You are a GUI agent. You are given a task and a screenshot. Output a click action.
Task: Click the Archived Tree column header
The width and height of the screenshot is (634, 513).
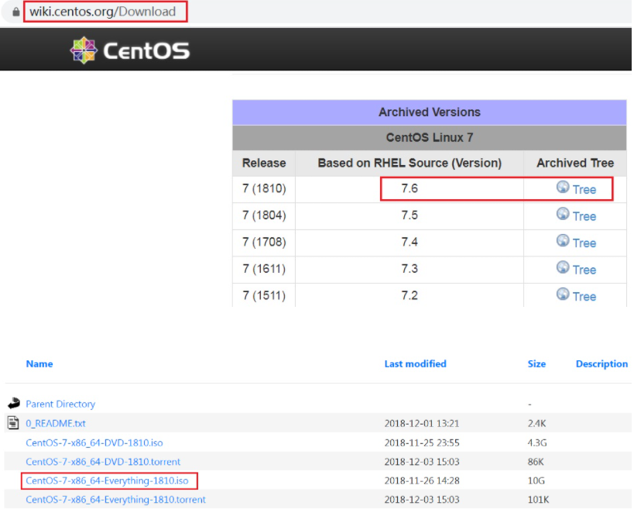(x=575, y=163)
